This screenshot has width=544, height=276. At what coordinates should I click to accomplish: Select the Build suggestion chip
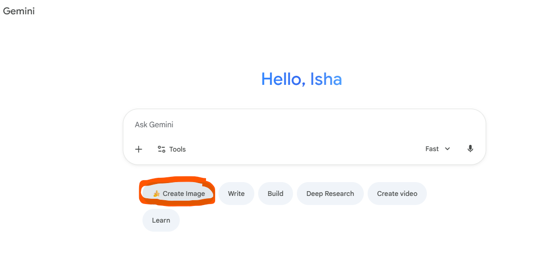tap(275, 194)
